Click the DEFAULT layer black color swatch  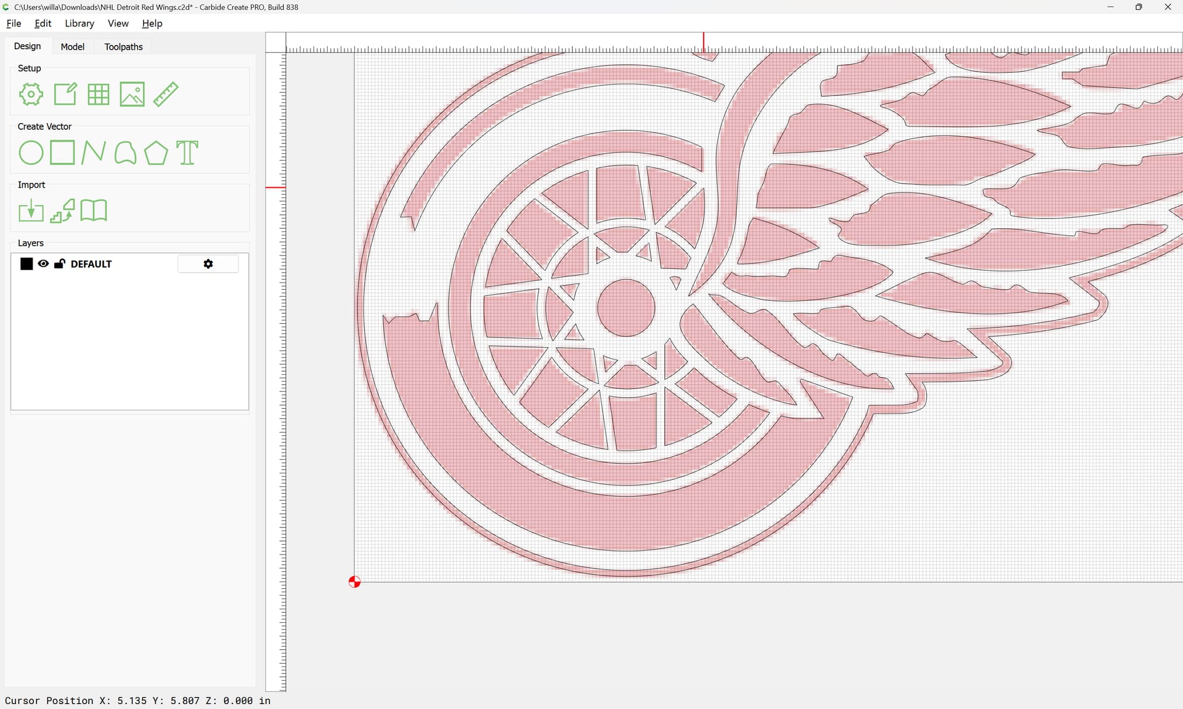click(x=26, y=264)
